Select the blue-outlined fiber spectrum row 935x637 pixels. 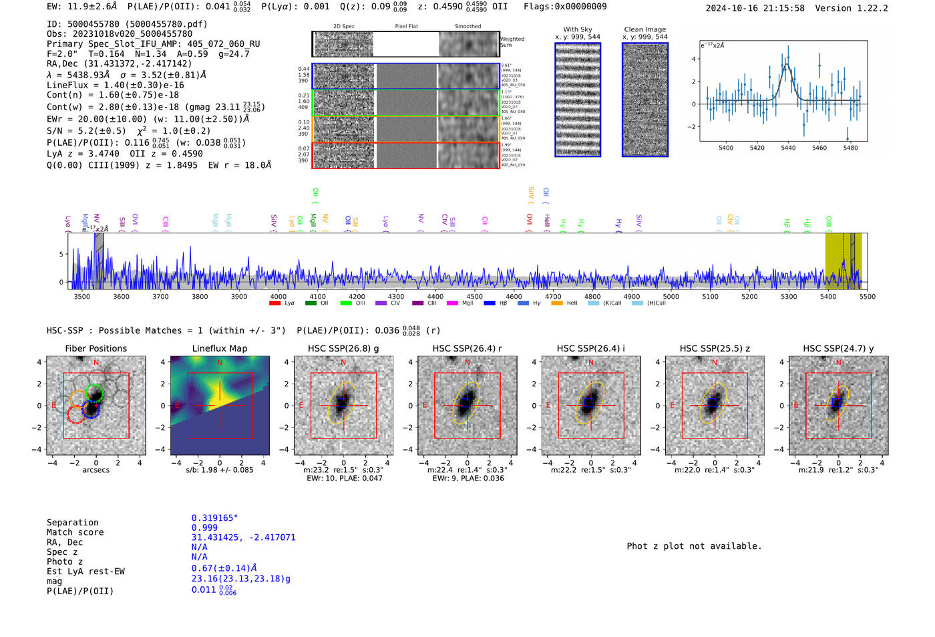coord(405,76)
